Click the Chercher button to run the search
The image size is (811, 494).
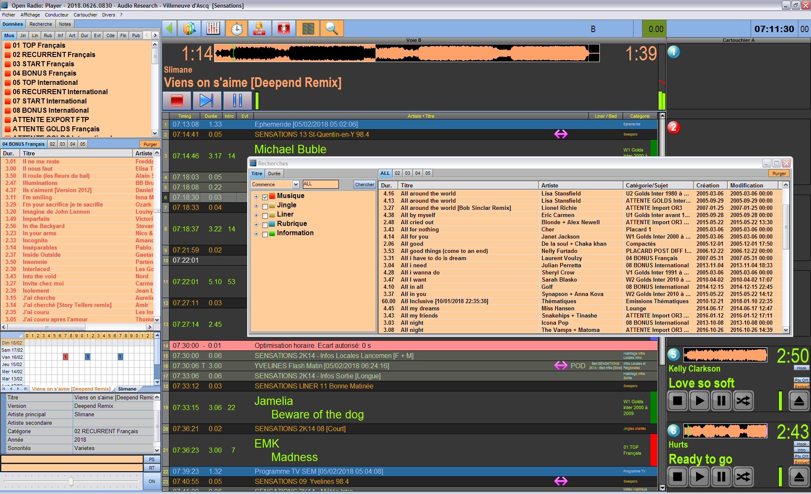click(x=364, y=184)
